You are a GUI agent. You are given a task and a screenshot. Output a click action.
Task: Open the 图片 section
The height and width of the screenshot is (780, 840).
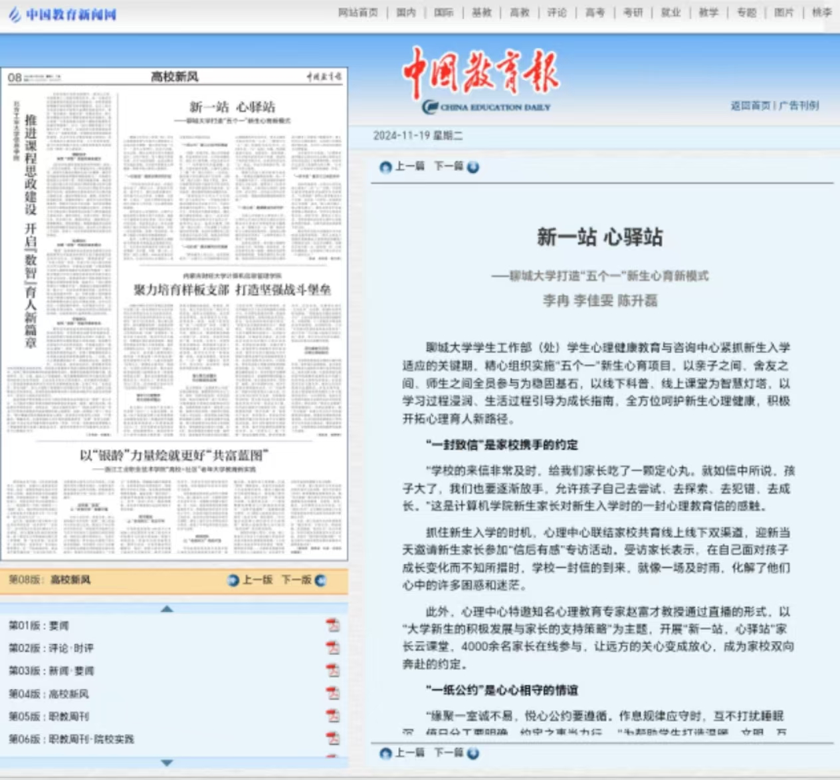pos(784,13)
